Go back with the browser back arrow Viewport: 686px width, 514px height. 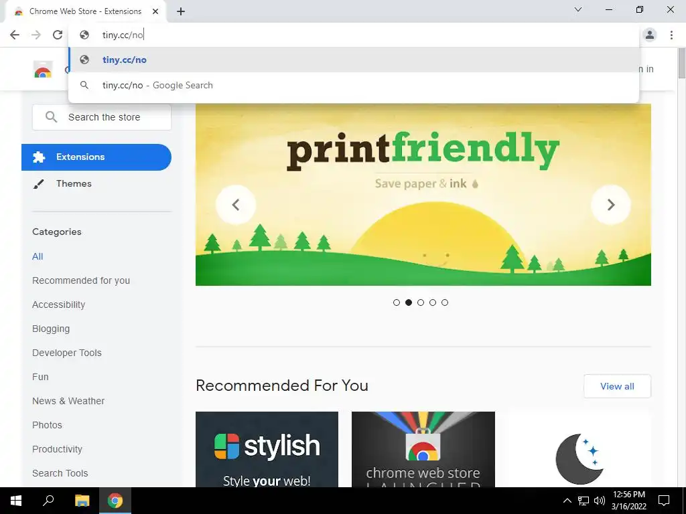pos(15,35)
